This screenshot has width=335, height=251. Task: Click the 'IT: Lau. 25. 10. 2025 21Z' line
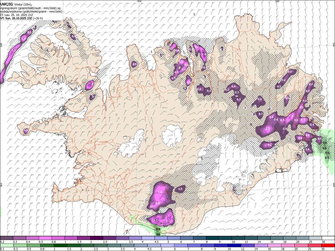(x=16, y=15)
